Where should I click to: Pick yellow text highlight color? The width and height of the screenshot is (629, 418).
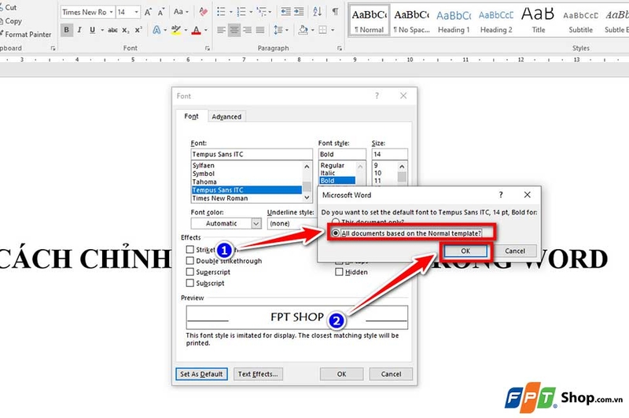point(175,30)
